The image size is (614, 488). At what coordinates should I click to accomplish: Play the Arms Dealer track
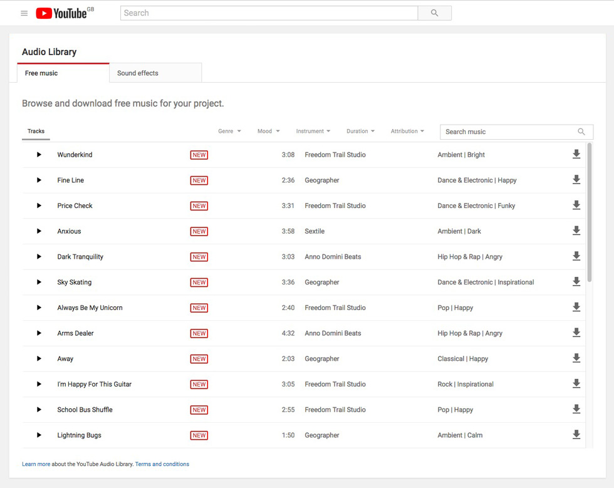39,333
